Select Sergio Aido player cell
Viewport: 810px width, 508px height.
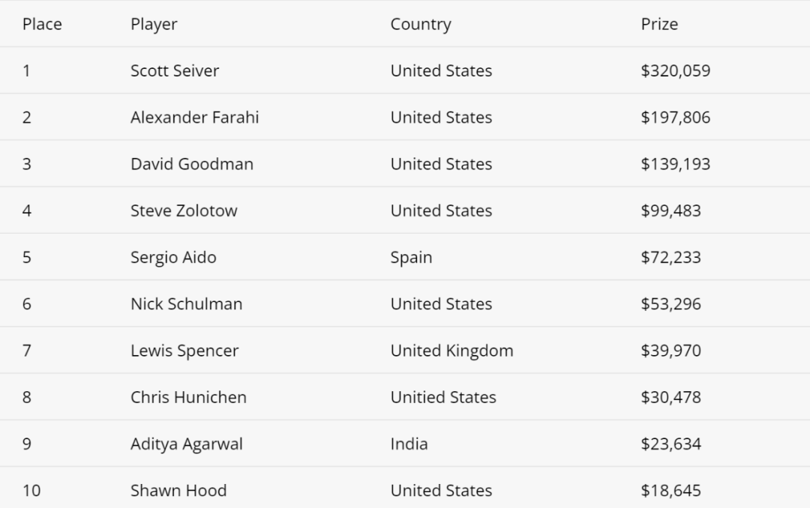pyautogui.click(x=173, y=257)
